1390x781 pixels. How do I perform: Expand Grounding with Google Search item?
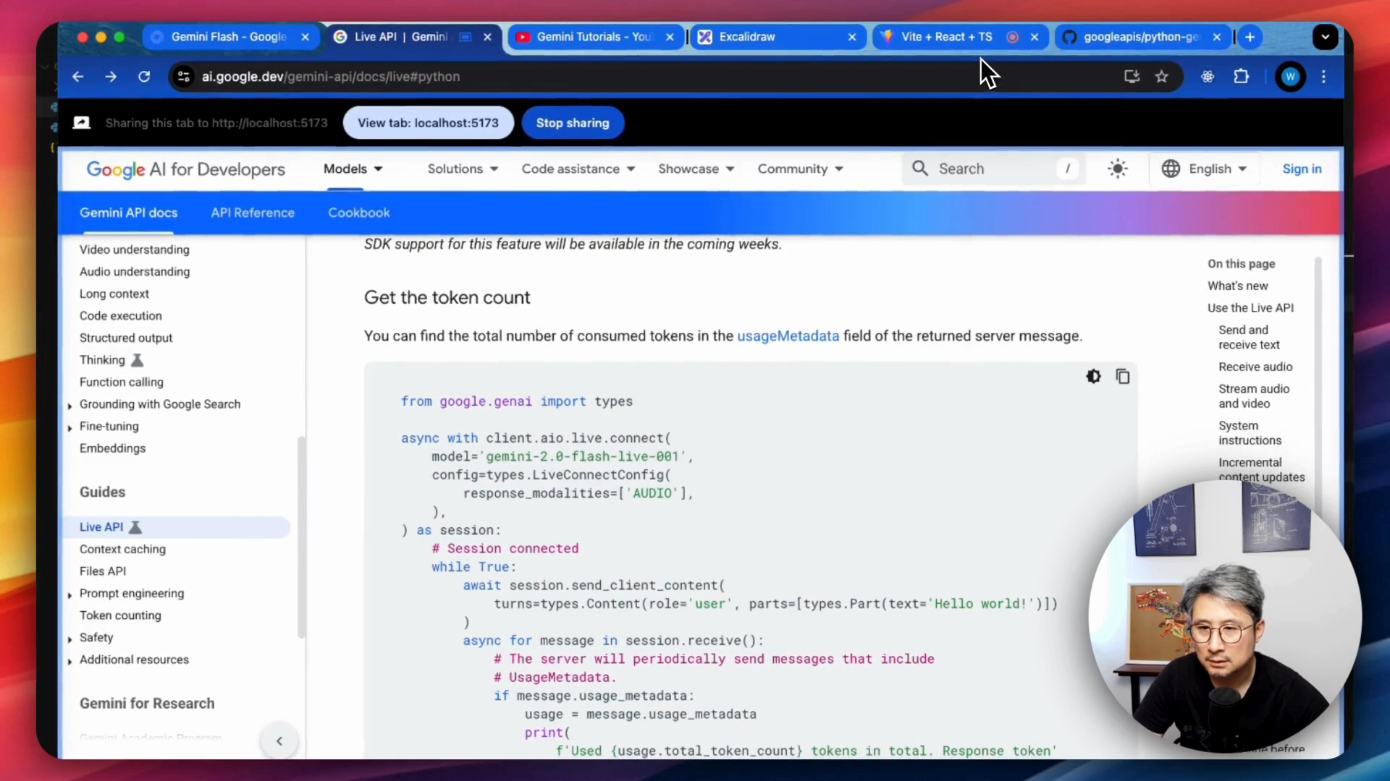(x=69, y=406)
